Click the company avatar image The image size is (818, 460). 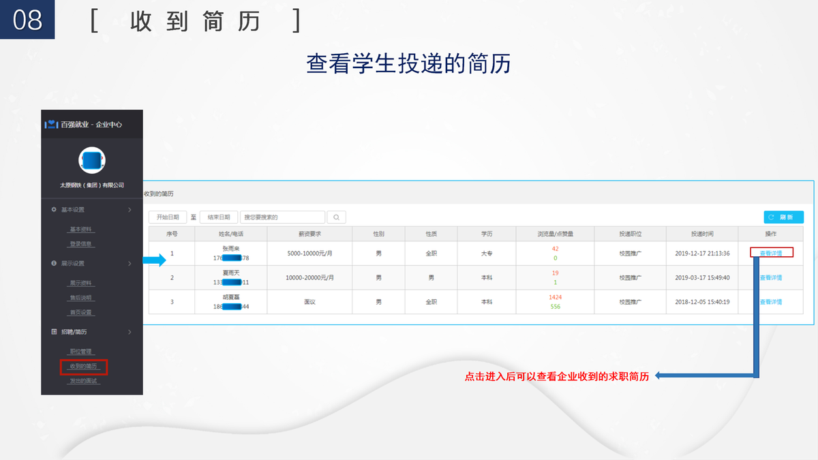pyautogui.click(x=92, y=160)
